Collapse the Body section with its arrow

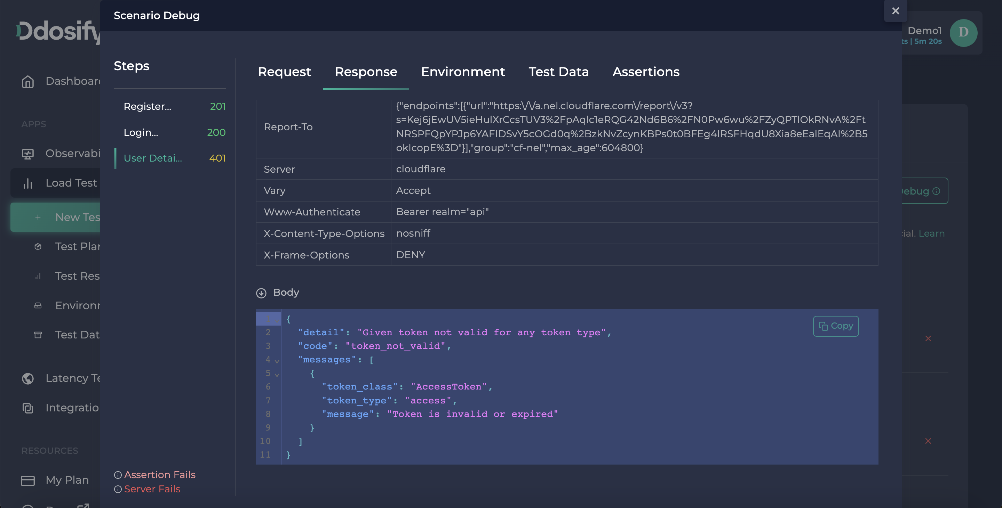pos(262,293)
